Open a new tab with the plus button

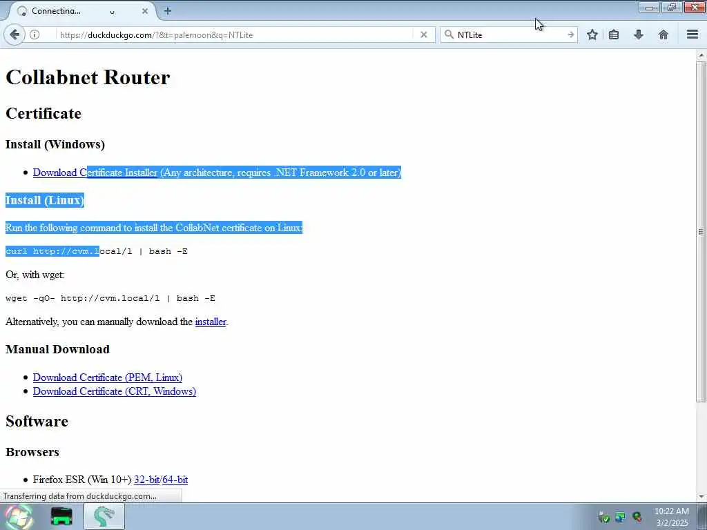click(168, 11)
